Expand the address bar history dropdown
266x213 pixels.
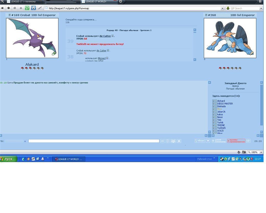[x=223, y=8]
